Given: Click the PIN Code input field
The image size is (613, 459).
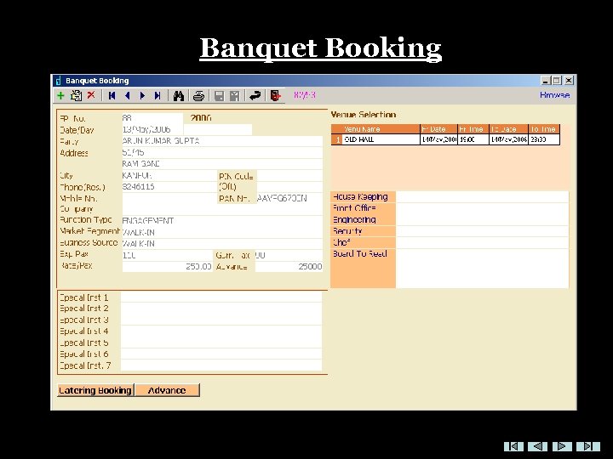Looking at the screenshot, I should click(289, 176).
